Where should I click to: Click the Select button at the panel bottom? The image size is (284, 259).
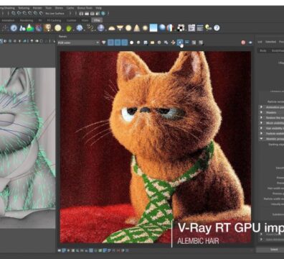[274, 250]
